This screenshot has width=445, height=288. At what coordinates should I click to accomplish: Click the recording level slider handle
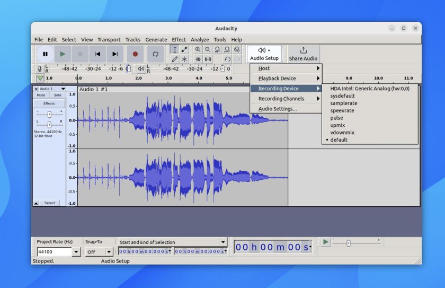[x=128, y=69]
